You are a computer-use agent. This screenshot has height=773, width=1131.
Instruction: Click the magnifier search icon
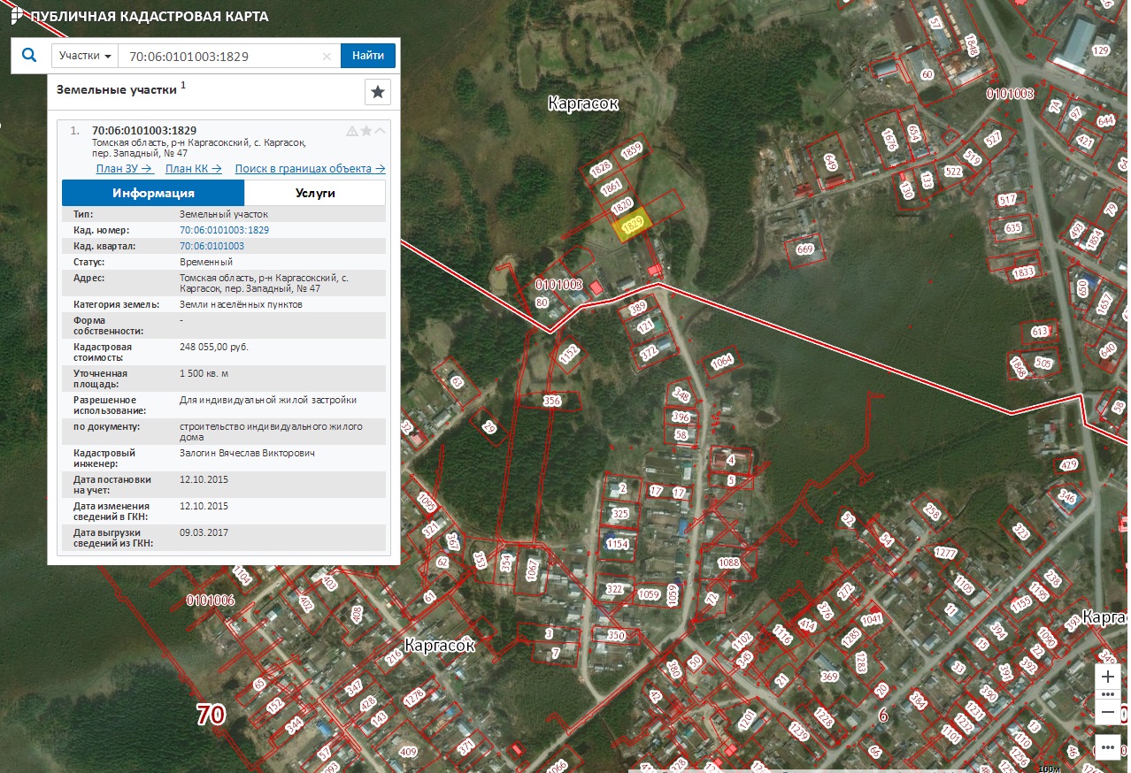[x=29, y=56]
